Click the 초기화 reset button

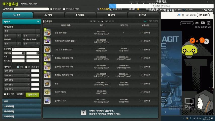(x=20, y=94)
